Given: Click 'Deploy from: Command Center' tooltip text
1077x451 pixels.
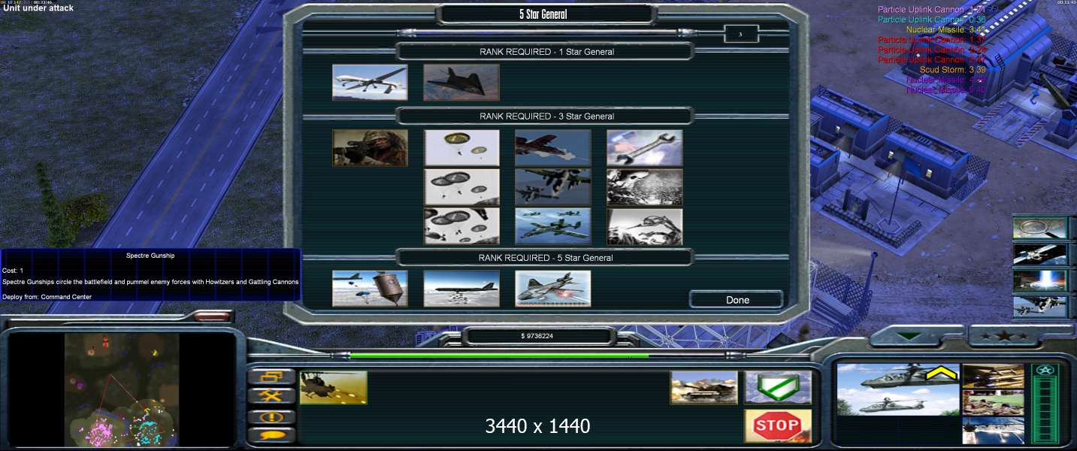Looking at the screenshot, I should (x=47, y=297).
